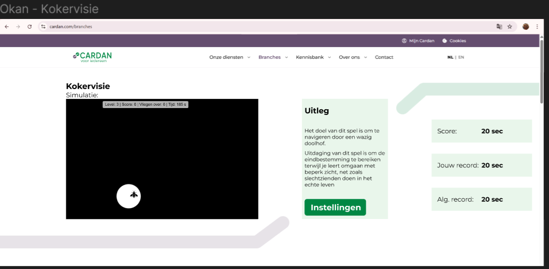The image size is (549, 269).
Task: Expand the Branches dropdown menu
Action: (273, 57)
